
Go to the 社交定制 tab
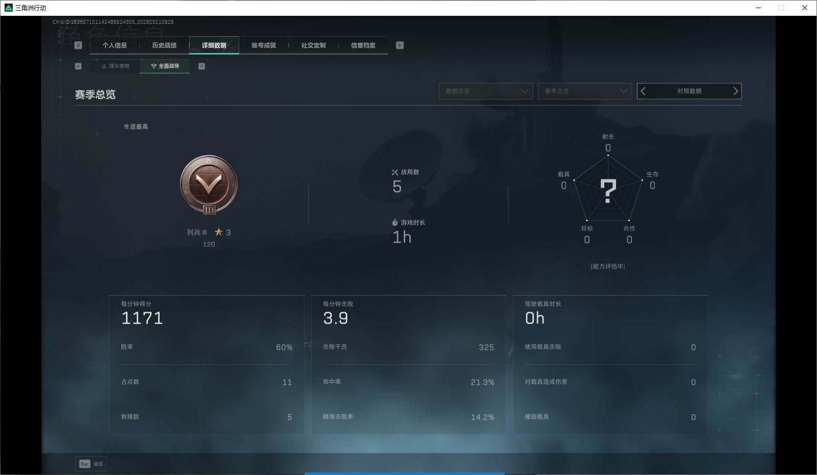(x=314, y=45)
